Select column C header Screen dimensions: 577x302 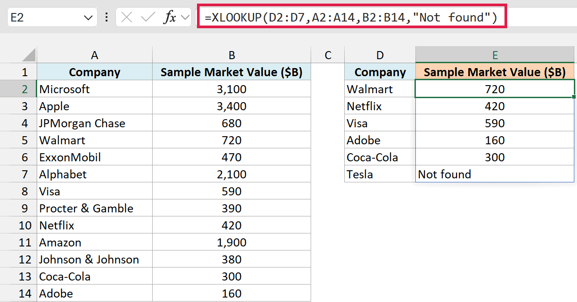328,55
